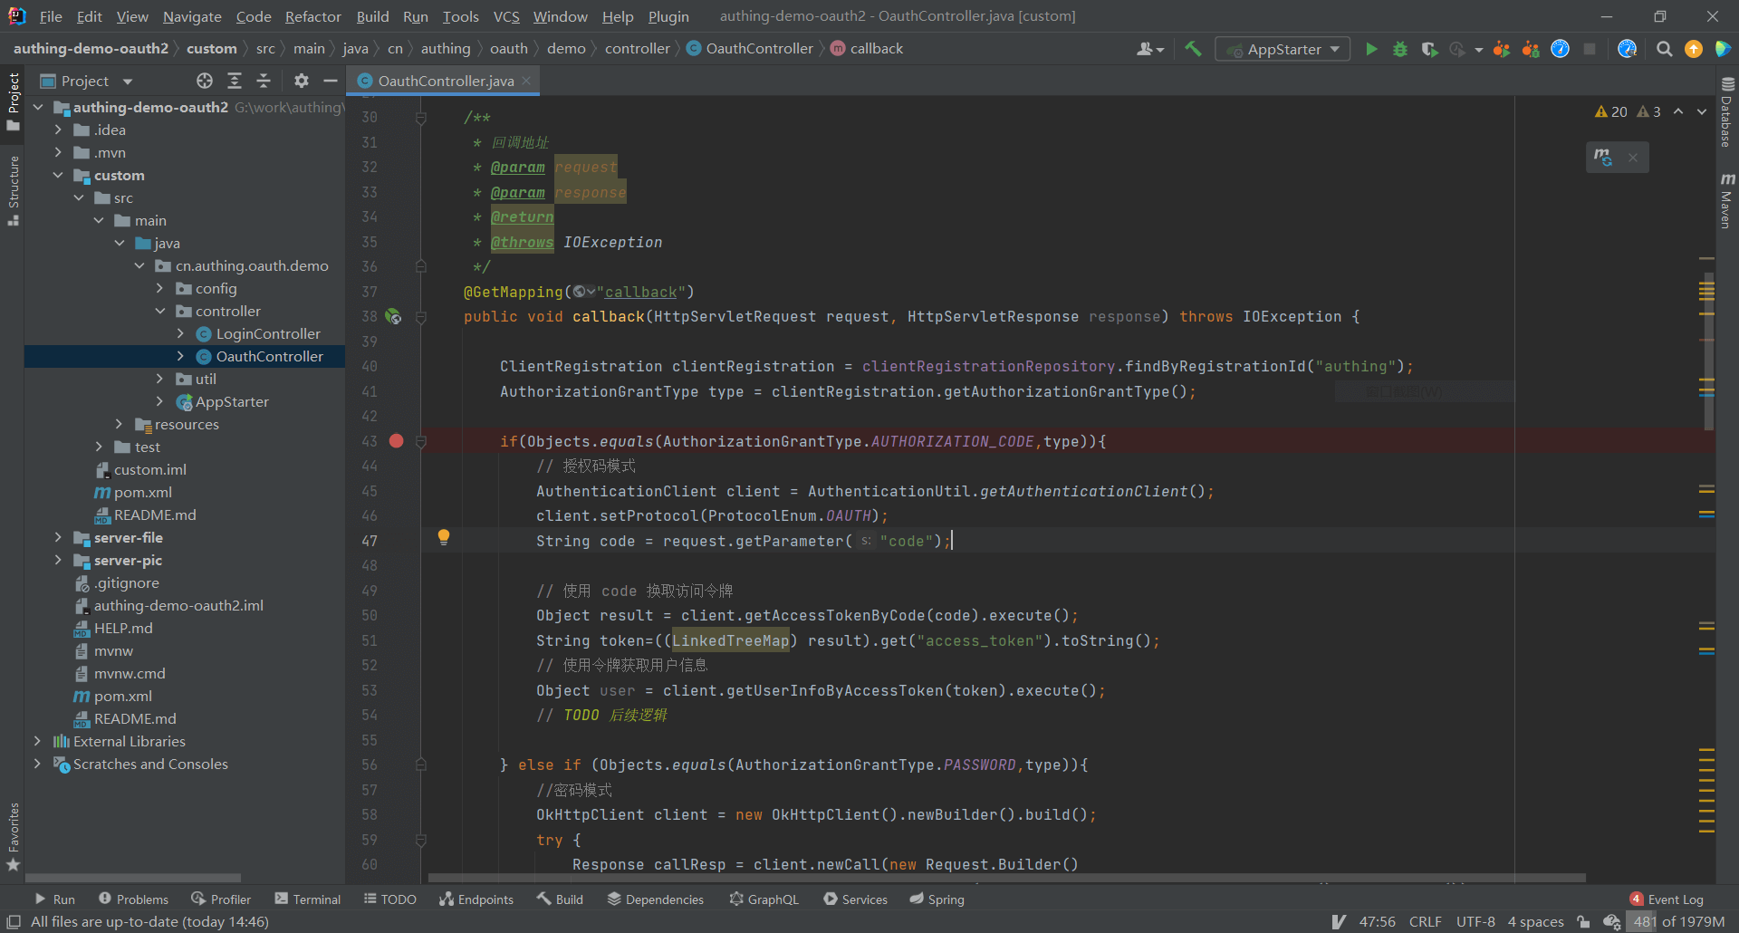Select the OauthController.java editor tab
Image resolution: width=1739 pixels, height=933 pixels.
click(445, 82)
